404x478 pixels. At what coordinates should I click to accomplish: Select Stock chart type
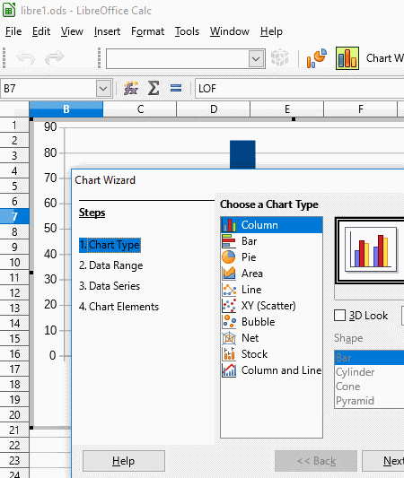tap(271, 354)
